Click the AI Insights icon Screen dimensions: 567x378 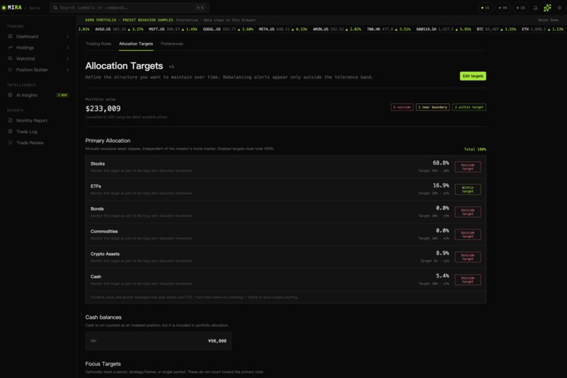(x=10, y=95)
